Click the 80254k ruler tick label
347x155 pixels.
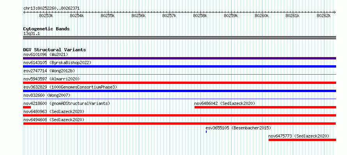pos(77,16)
